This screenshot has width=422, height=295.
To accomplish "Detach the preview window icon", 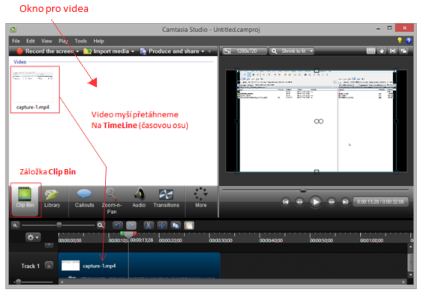I will [403, 51].
